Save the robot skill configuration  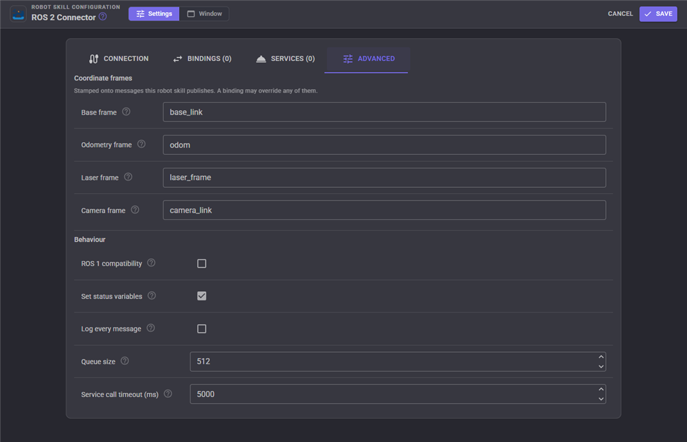pos(658,14)
